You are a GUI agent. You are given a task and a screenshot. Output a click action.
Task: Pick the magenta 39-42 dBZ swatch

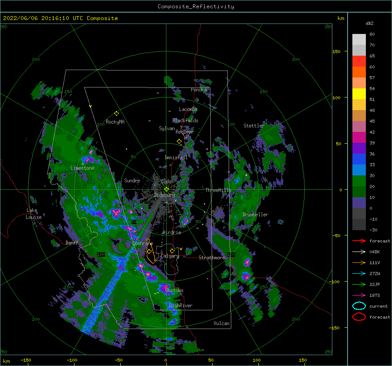click(x=359, y=138)
